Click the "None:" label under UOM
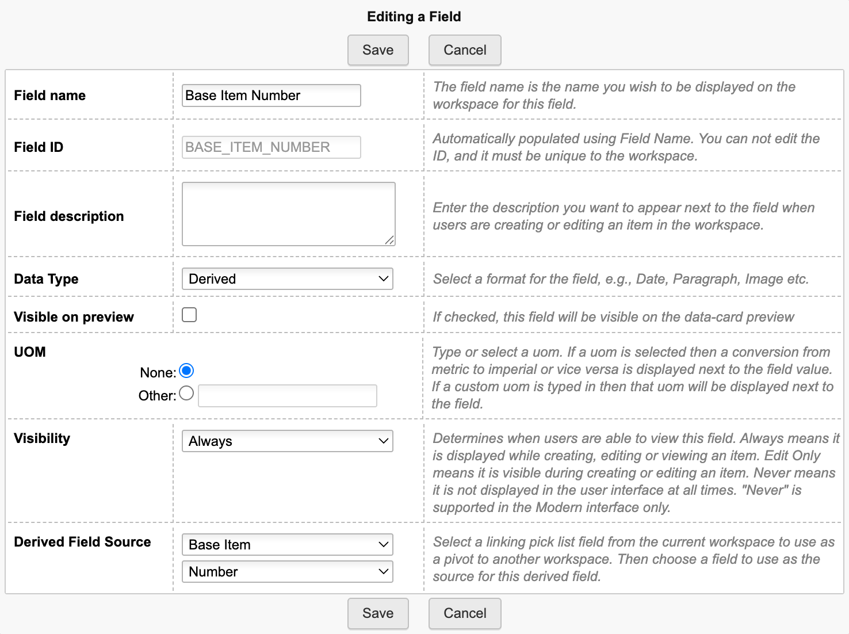This screenshot has width=849, height=634. tap(158, 373)
